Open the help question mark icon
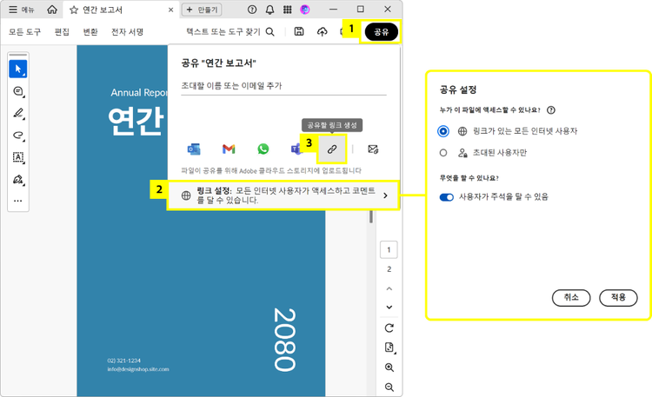Viewport: 652px width, 397px height. [252, 10]
